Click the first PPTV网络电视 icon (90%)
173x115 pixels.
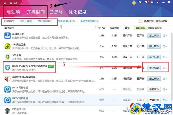coord(7,89)
